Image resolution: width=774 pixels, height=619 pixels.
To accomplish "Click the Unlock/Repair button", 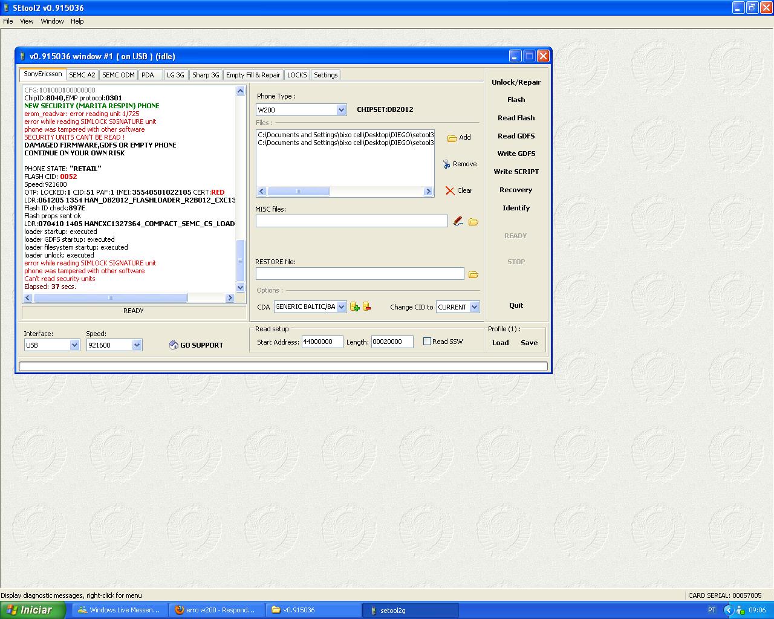I will pos(516,82).
